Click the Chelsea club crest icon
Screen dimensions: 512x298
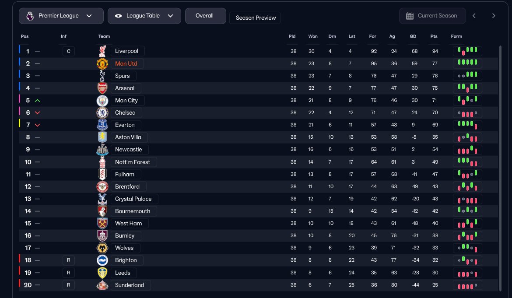coord(102,113)
